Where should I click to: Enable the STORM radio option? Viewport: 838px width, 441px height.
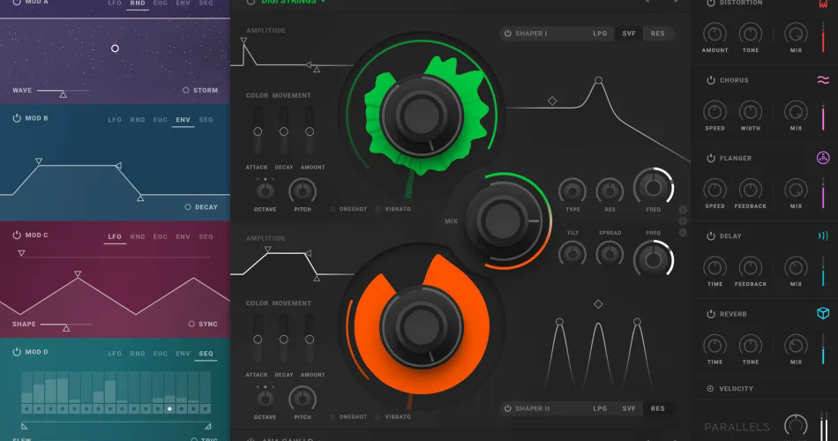click(186, 90)
